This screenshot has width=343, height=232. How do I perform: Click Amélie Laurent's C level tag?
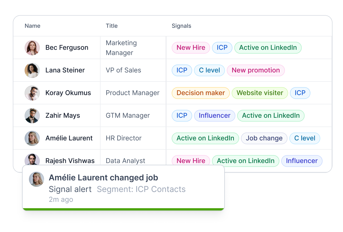304,138
